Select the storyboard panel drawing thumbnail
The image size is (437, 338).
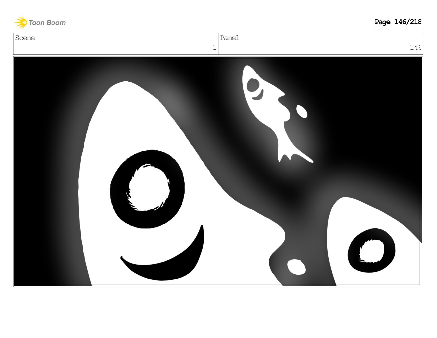(x=218, y=172)
